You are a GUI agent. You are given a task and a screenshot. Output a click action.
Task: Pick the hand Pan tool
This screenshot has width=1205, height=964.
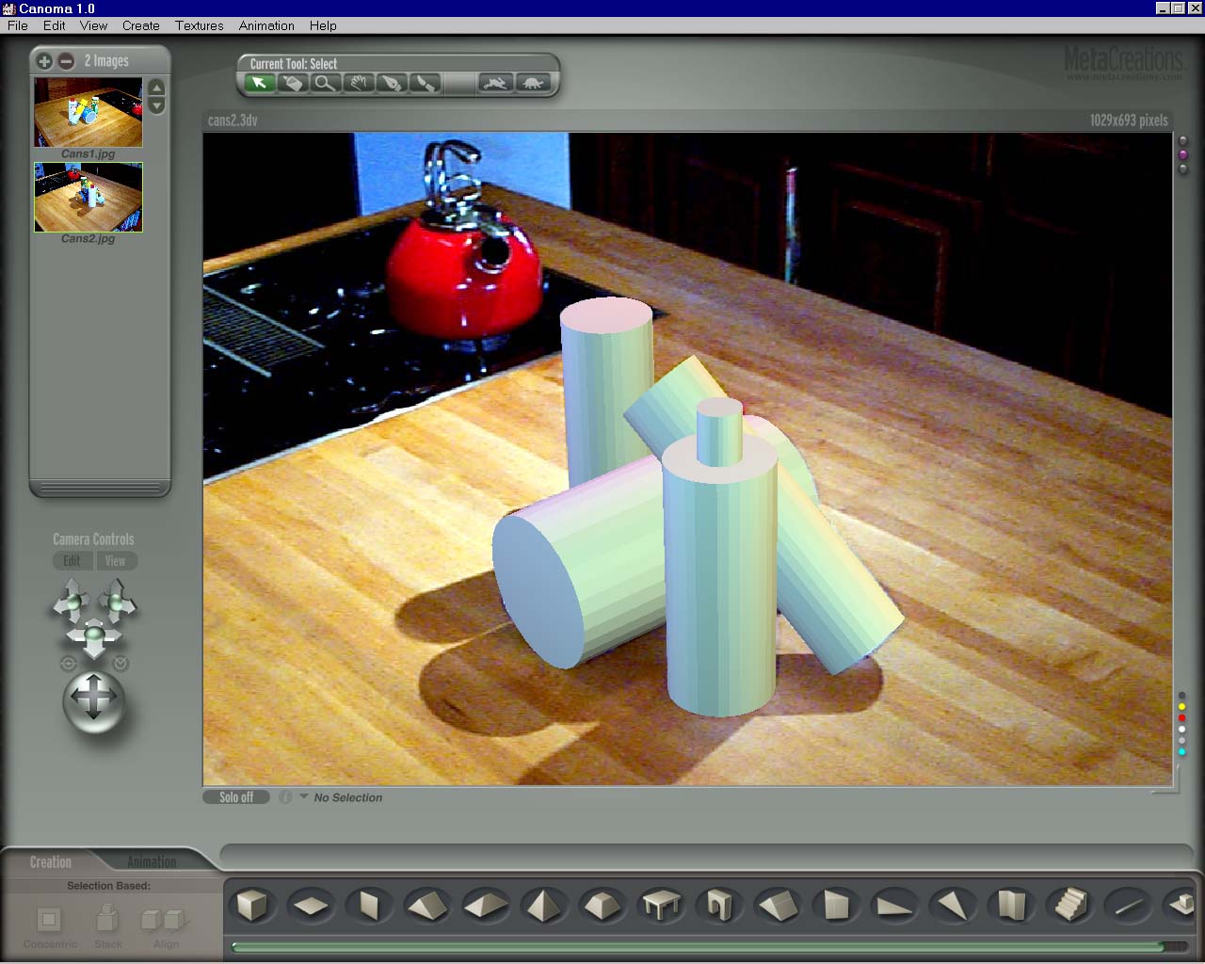point(358,84)
